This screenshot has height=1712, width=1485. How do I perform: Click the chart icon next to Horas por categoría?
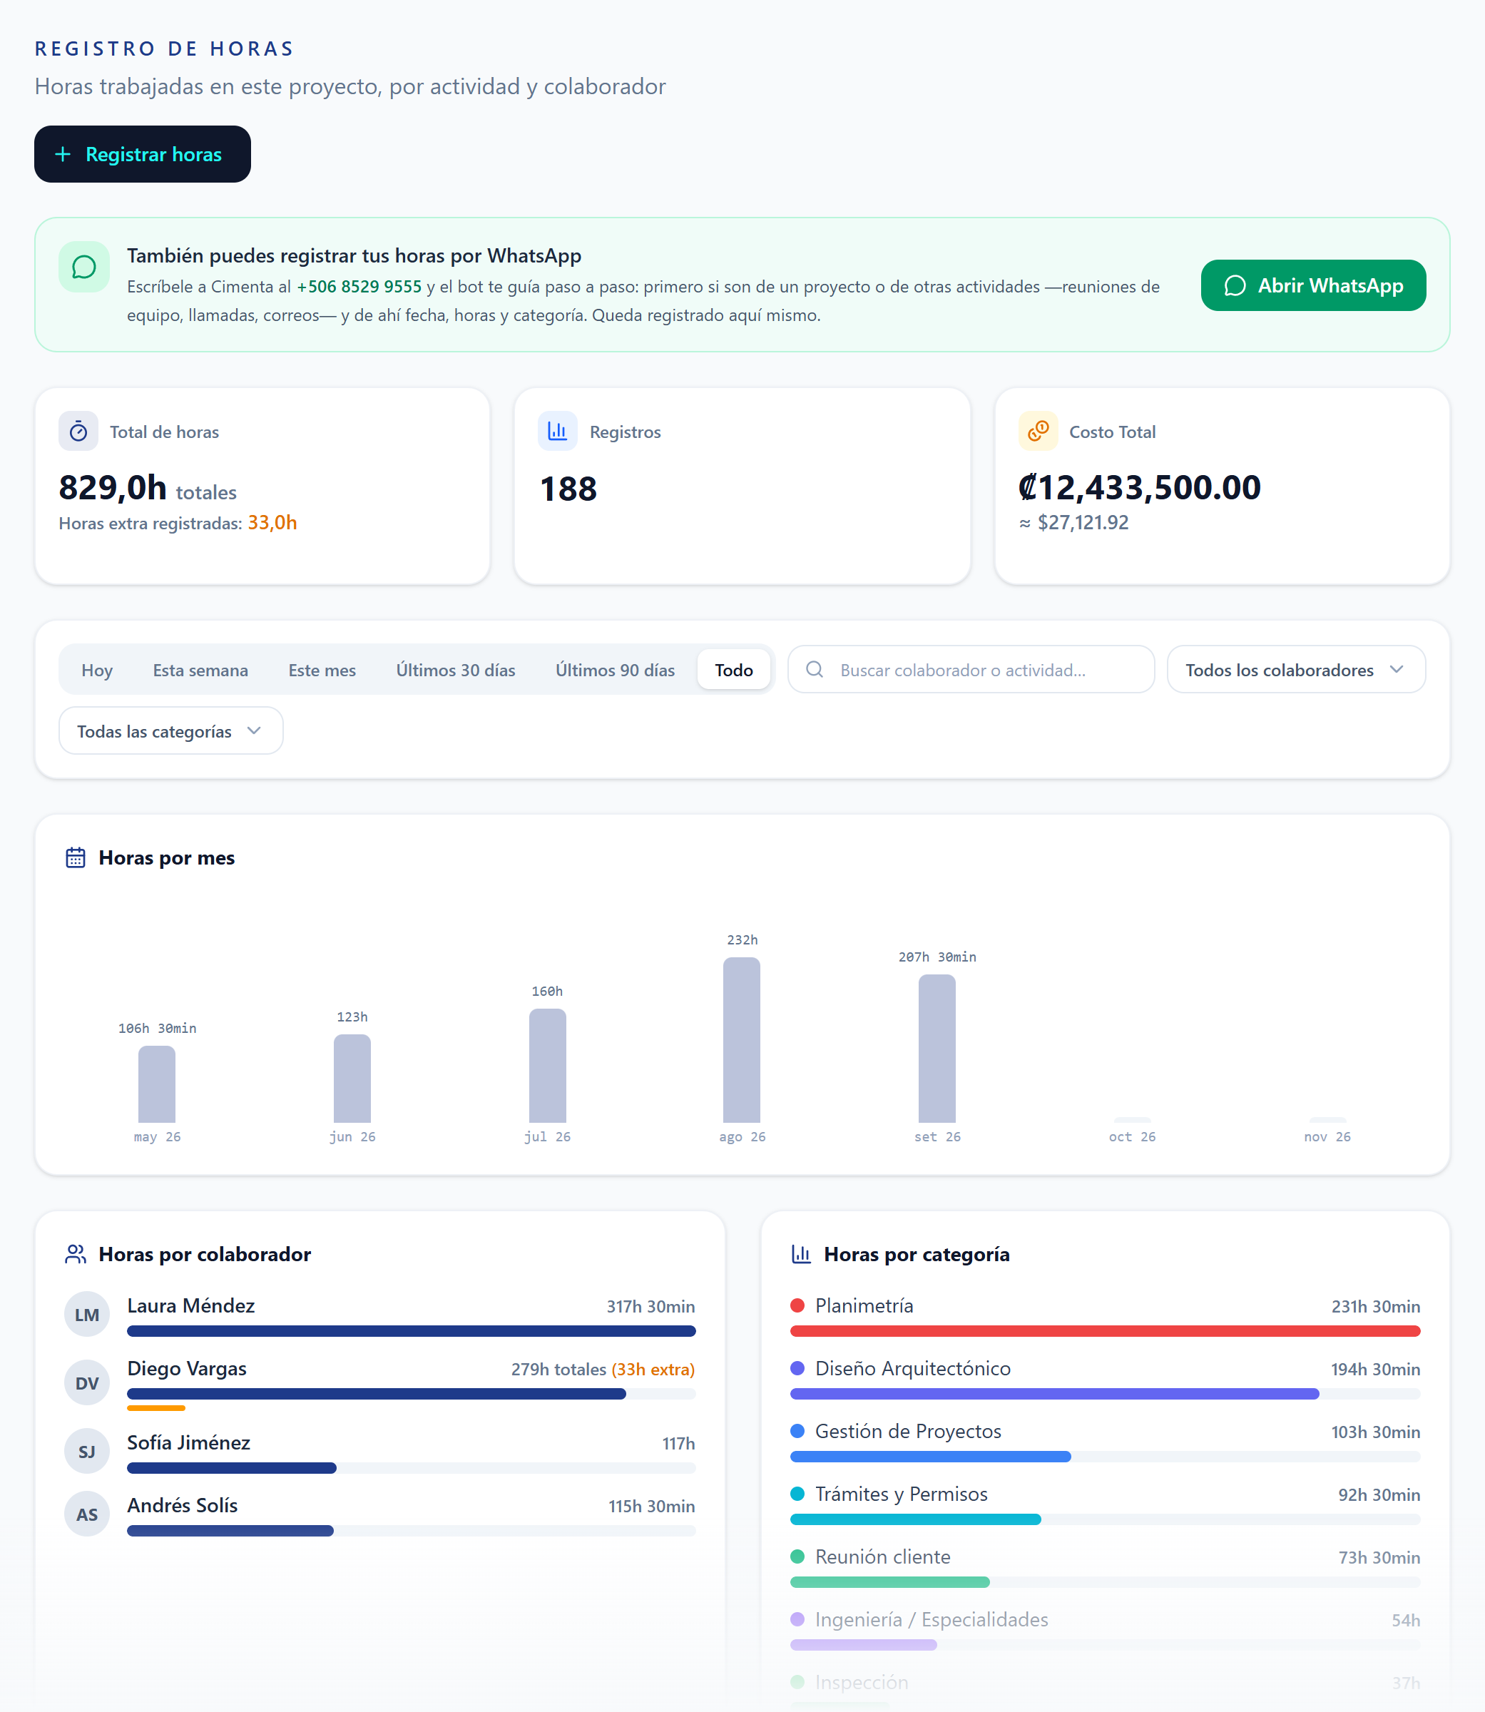point(801,1254)
